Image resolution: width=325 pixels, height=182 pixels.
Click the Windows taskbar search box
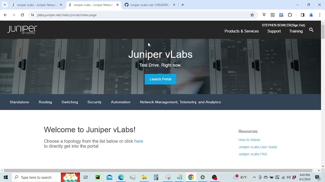36,177
